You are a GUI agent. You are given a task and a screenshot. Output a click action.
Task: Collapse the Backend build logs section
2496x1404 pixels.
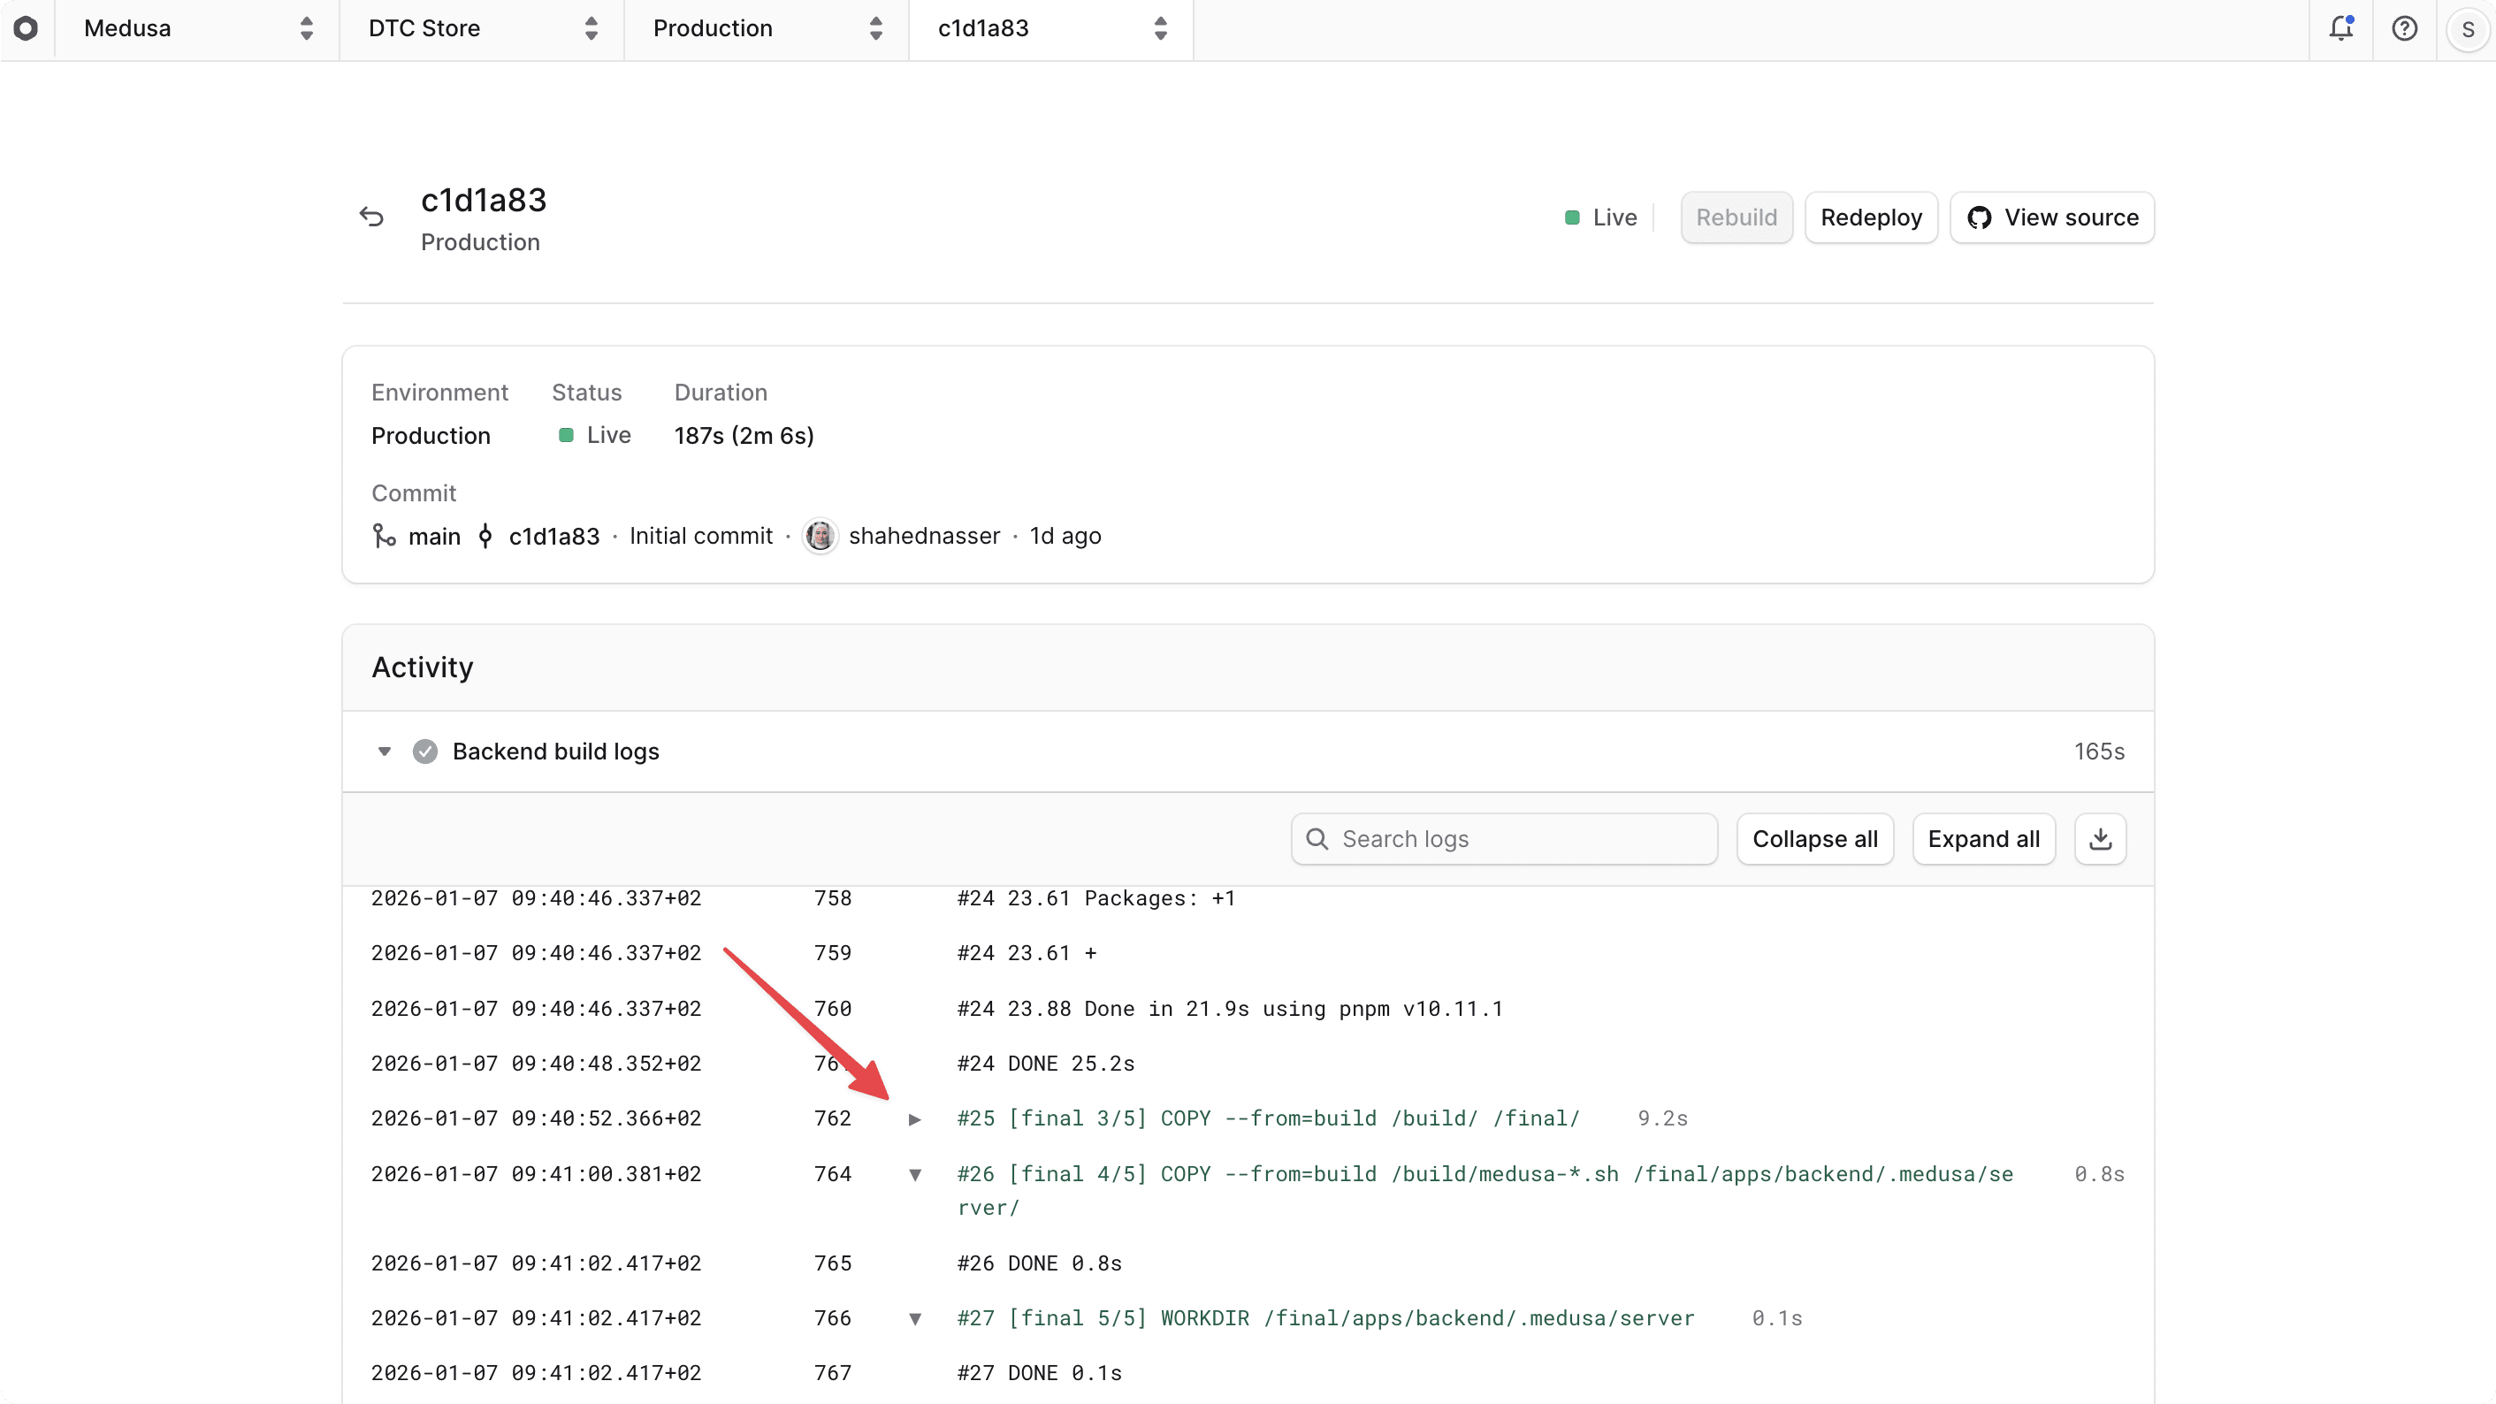pos(384,751)
